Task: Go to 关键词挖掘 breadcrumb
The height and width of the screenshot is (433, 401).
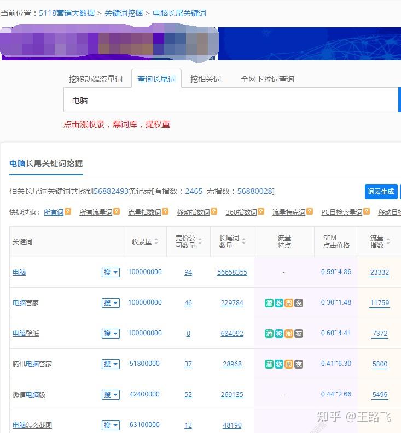Action: [124, 13]
